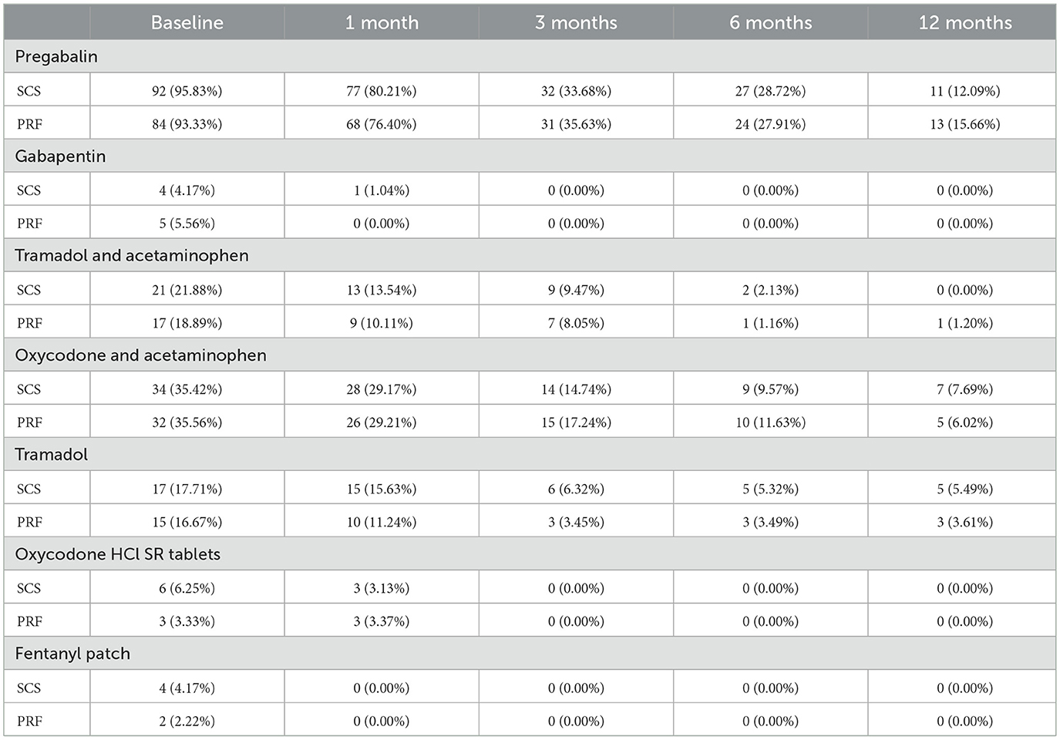
Task: Select the cell showing 68 (76.40%)
Action: pos(381,124)
